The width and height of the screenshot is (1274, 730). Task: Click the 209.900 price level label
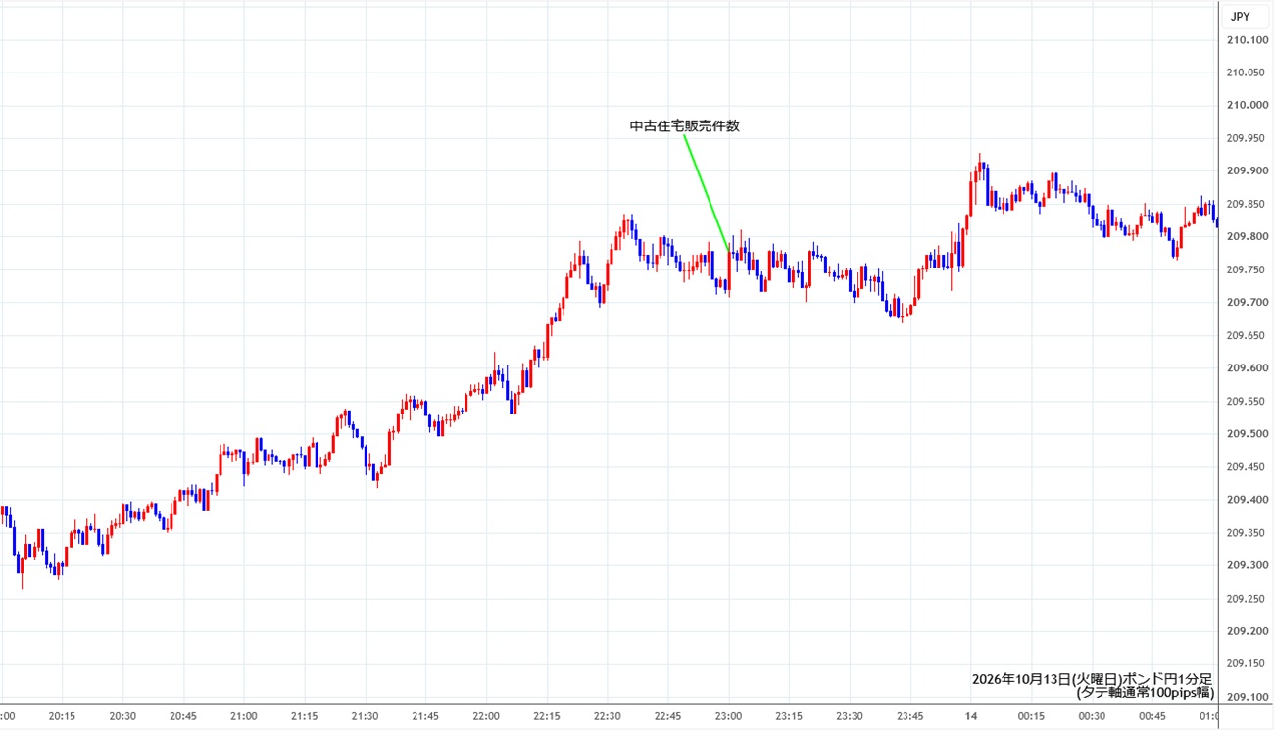[1247, 171]
